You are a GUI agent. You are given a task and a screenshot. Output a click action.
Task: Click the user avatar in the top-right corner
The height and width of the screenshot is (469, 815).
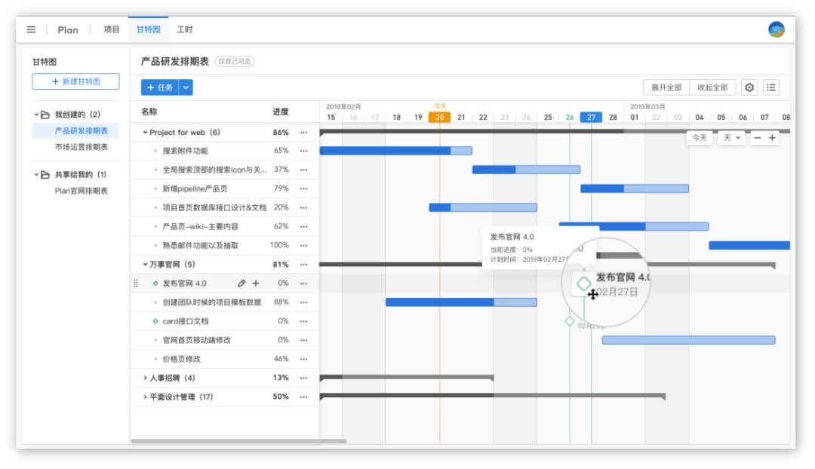tap(775, 30)
